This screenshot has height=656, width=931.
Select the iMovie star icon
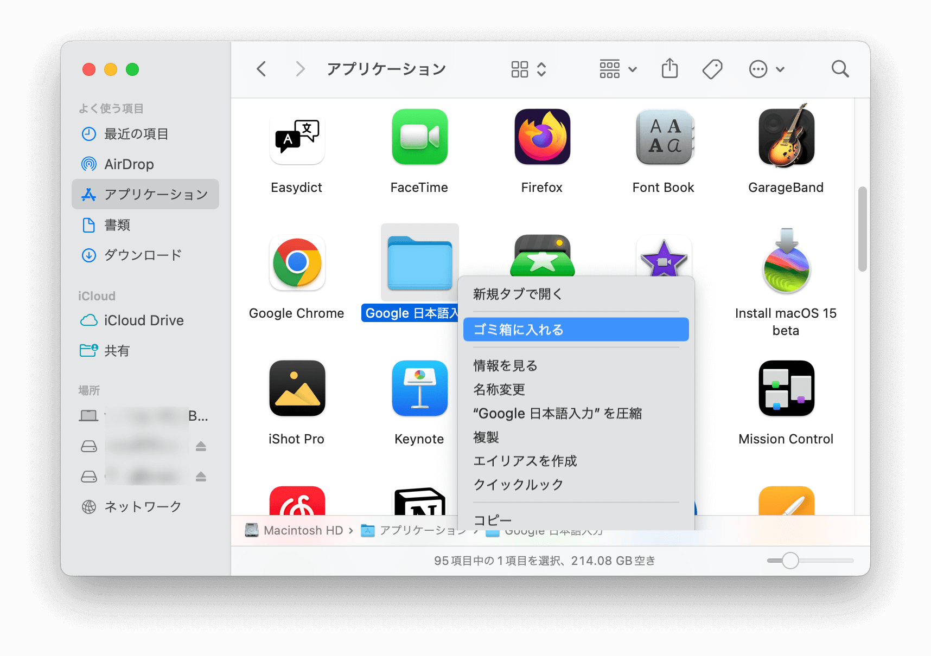[664, 257]
